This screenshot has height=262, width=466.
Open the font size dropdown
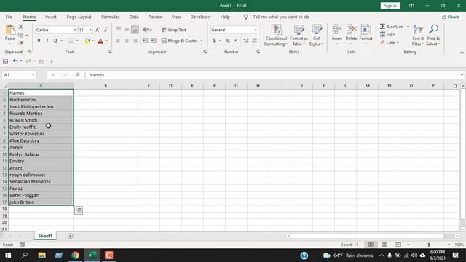pyautogui.click(x=90, y=30)
